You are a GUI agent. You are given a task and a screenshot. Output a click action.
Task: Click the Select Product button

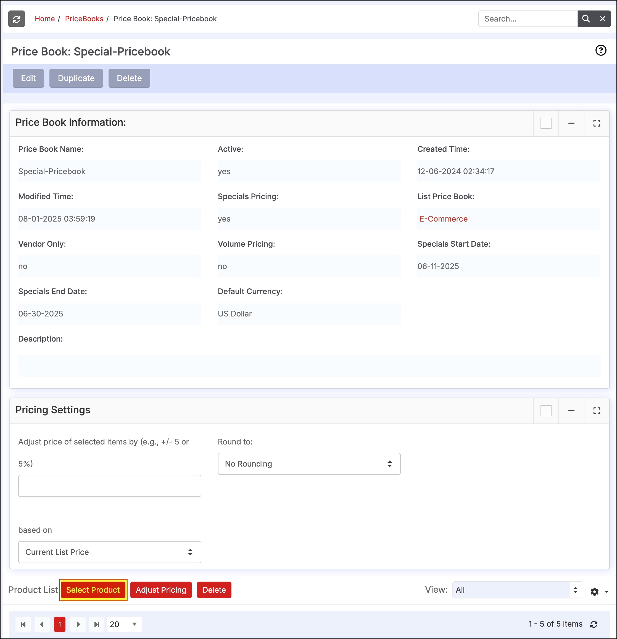pyautogui.click(x=93, y=590)
